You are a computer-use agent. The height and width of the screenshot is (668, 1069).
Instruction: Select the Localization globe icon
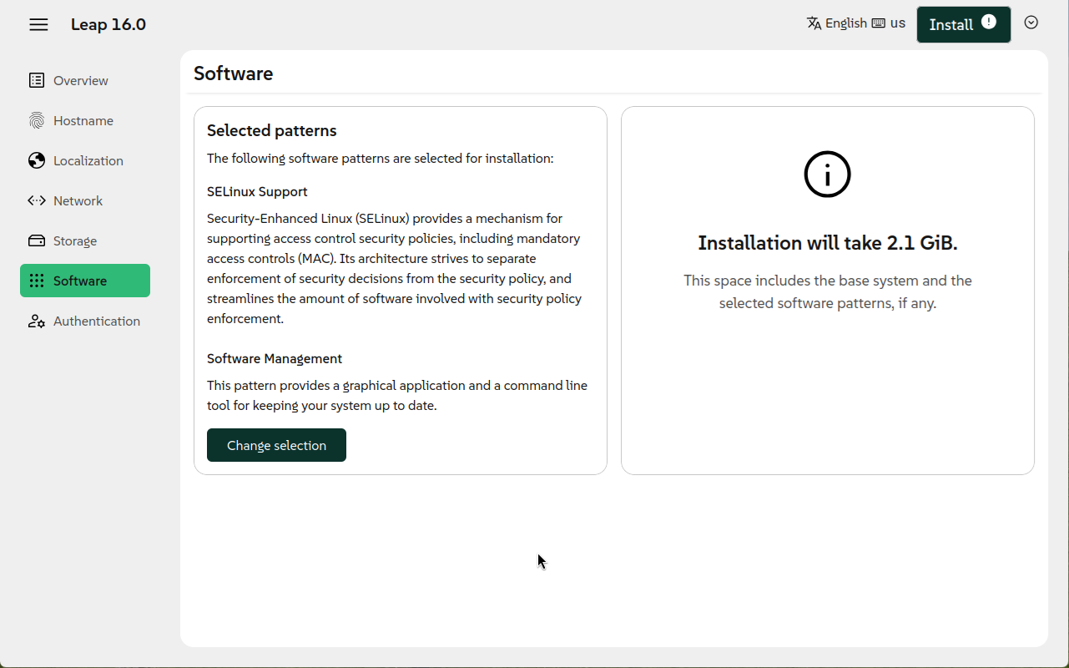(x=37, y=160)
